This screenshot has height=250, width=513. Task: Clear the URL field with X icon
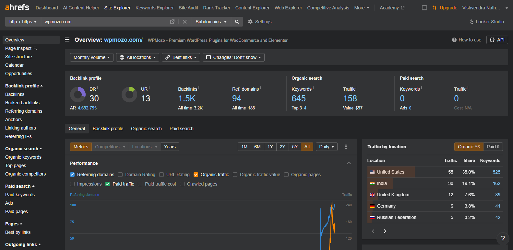pyautogui.click(x=185, y=22)
